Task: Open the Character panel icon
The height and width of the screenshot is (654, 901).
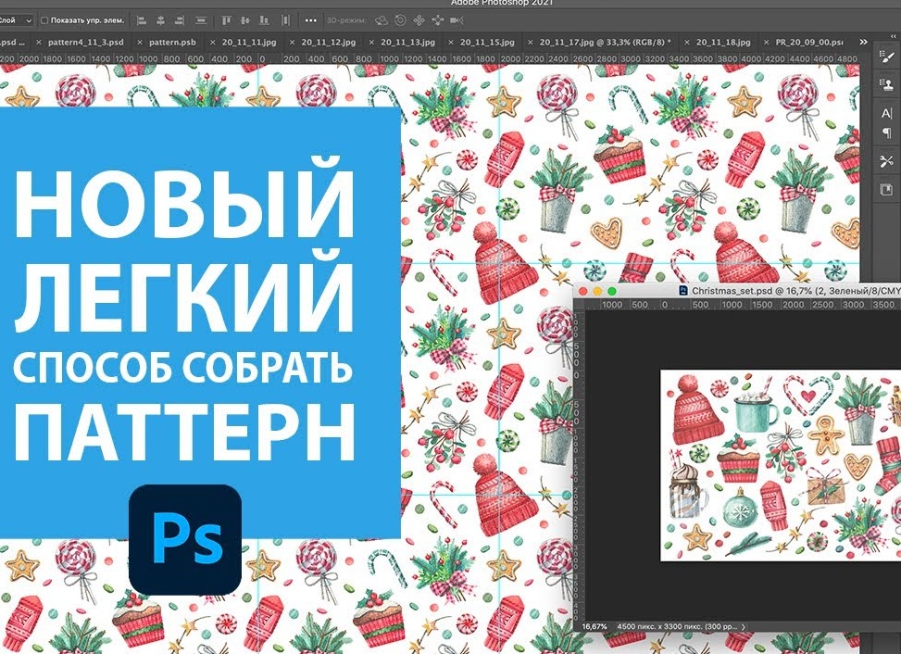Action: coord(886,113)
